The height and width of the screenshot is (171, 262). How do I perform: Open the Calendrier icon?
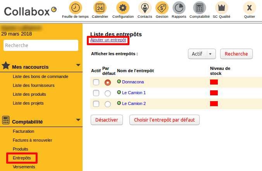point(100,8)
